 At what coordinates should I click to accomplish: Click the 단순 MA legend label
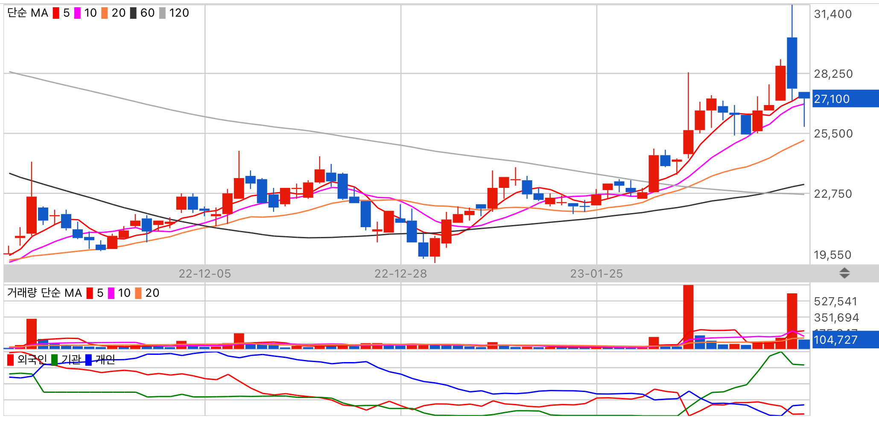[x=28, y=13]
